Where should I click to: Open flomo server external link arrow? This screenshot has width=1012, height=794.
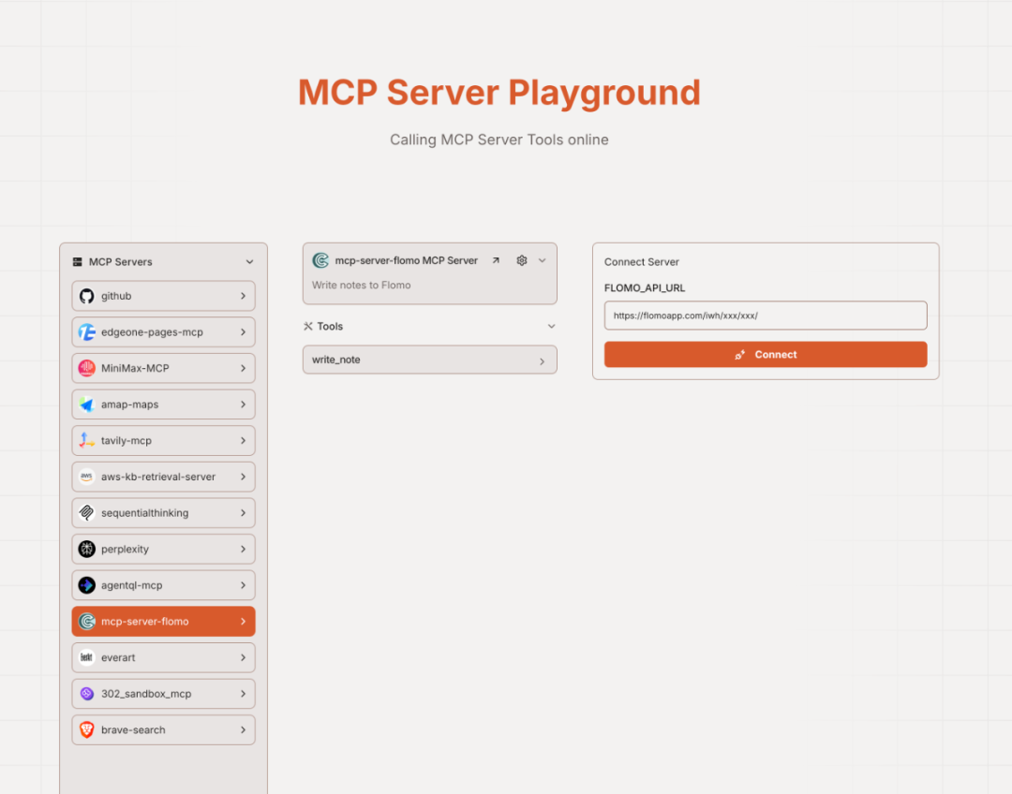click(496, 260)
